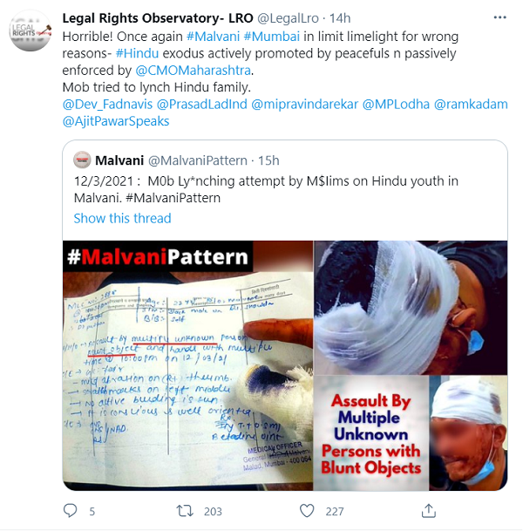Open the @AjitPawarSpeaks mention
This screenshot has height=531, width=523.
tap(116, 121)
